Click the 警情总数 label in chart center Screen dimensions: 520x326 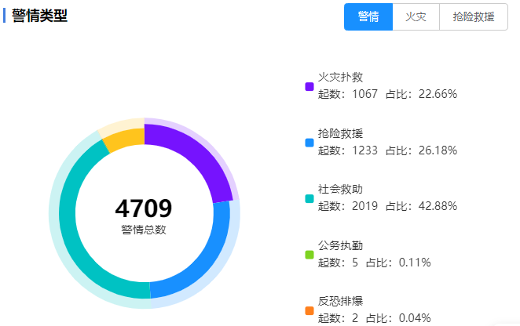click(x=144, y=230)
